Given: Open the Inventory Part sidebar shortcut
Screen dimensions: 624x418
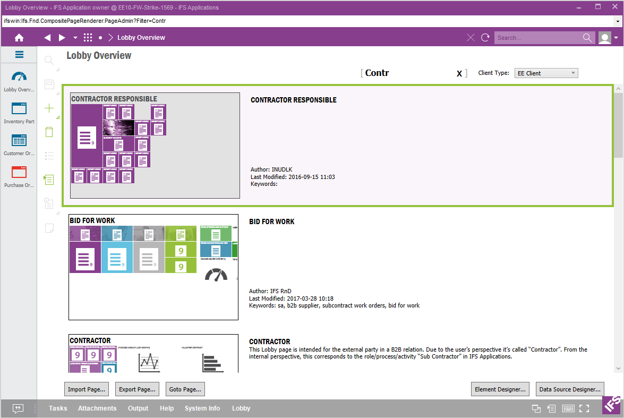Looking at the screenshot, I should point(19,114).
